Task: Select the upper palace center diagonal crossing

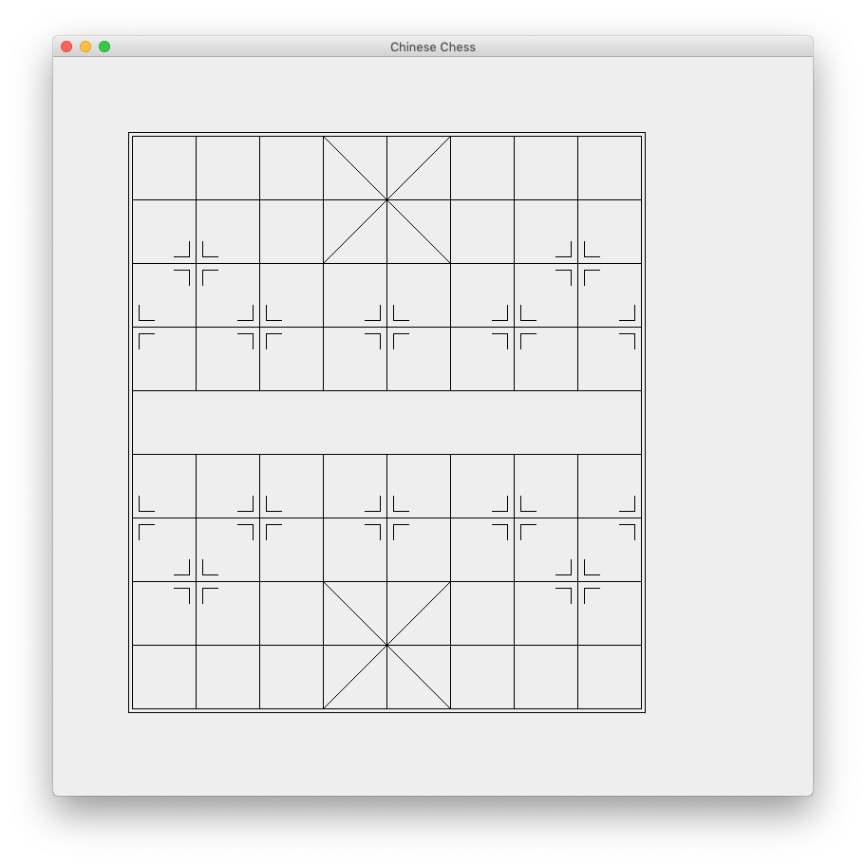Action: 386,200
